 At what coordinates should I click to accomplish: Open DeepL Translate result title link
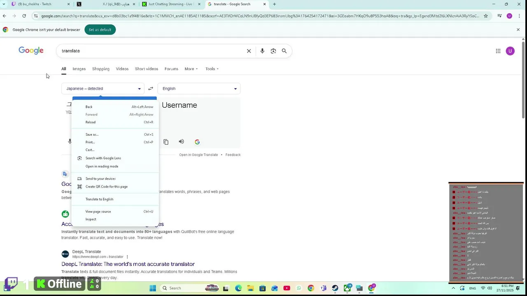pos(128,264)
